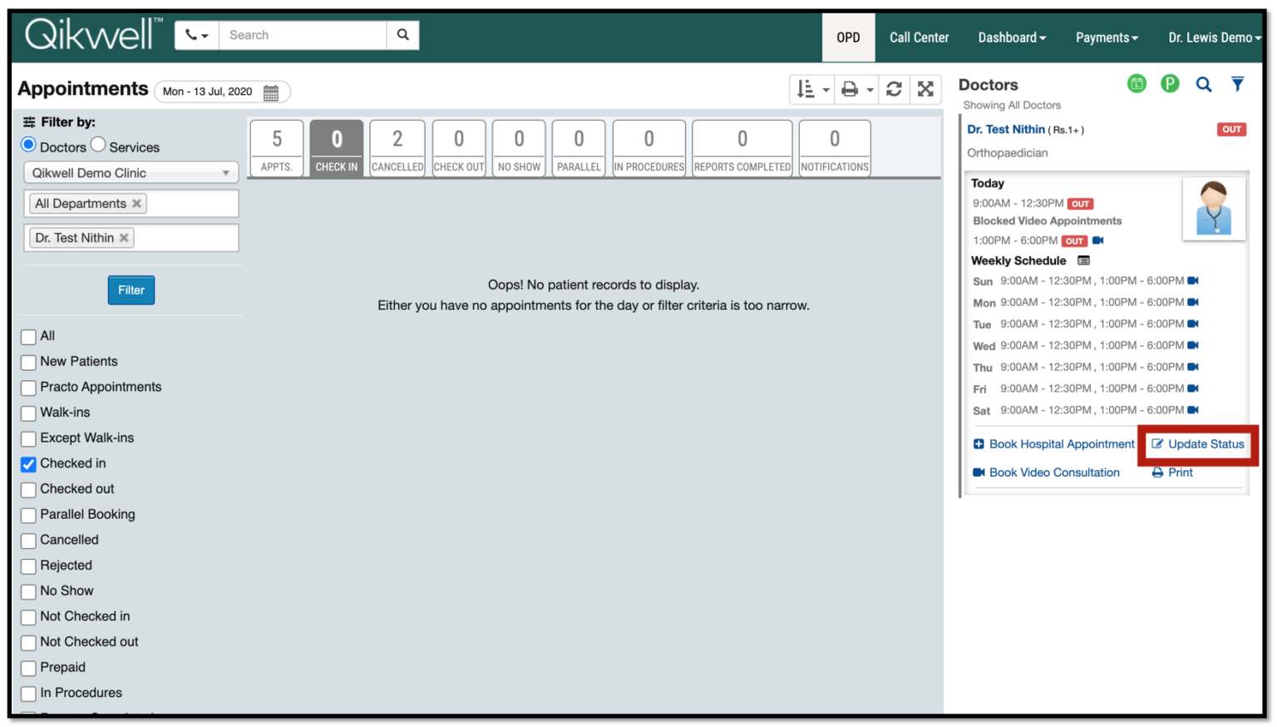The width and height of the screenshot is (1277, 727).
Task: Select the Services radio button
Action: (x=99, y=146)
